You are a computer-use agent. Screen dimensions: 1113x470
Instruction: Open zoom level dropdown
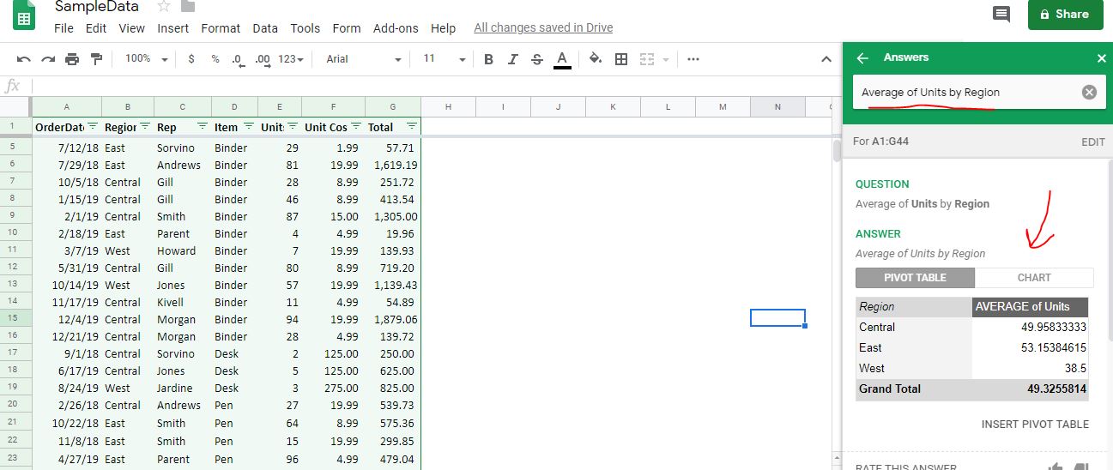tap(147, 59)
